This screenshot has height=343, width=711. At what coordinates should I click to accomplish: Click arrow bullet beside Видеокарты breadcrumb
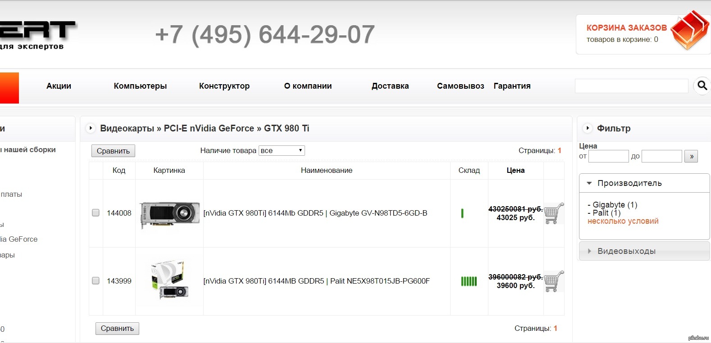[x=91, y=128]
